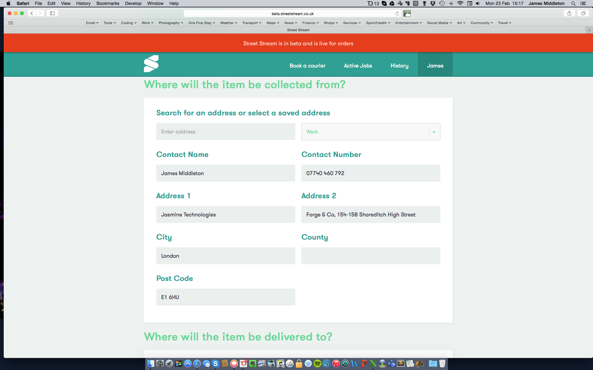This screenshot has height=370, width=593.
Task: Go back with the back arrow
Action: [32, 13]
